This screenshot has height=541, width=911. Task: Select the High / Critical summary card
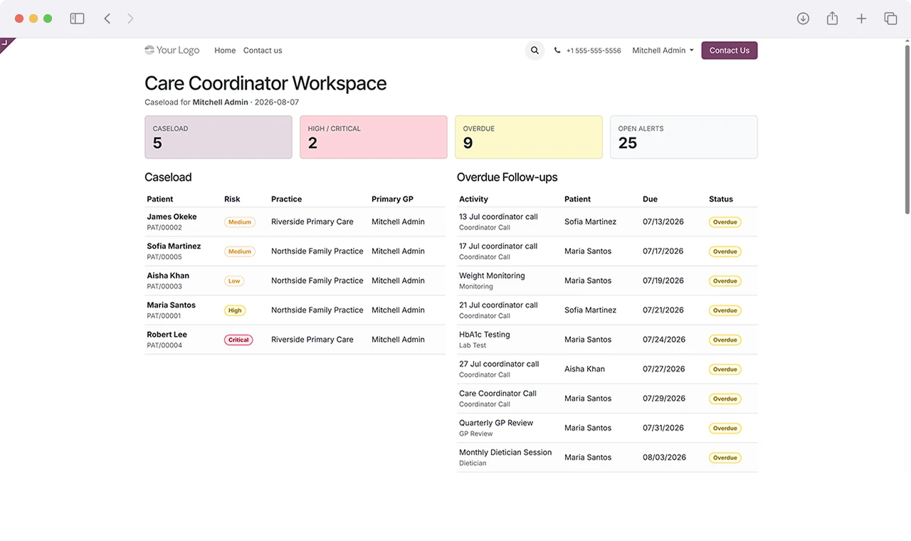tap(374, 137)
